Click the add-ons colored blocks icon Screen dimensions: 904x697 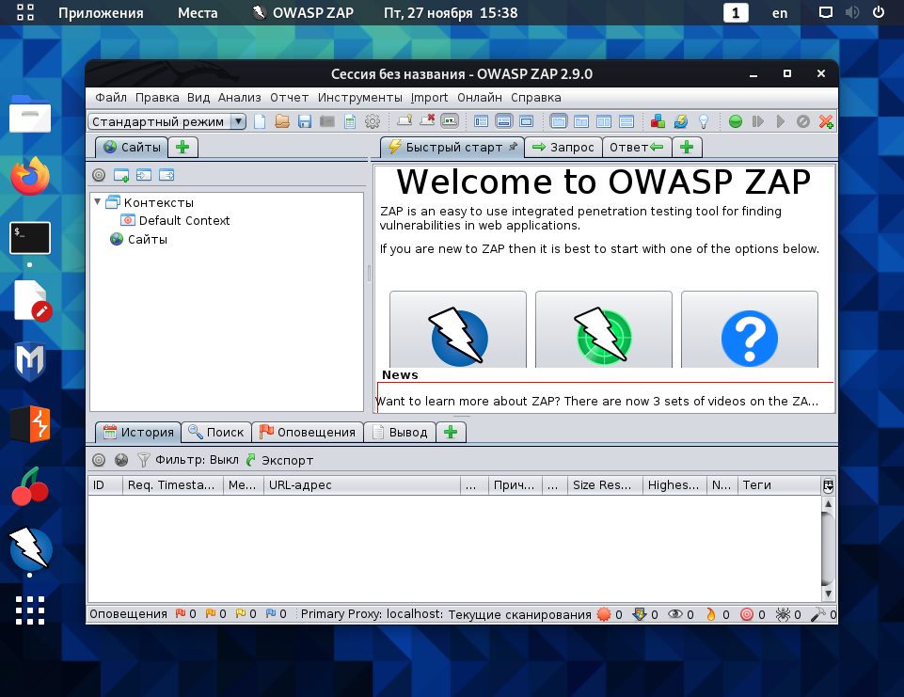point(658,121)
